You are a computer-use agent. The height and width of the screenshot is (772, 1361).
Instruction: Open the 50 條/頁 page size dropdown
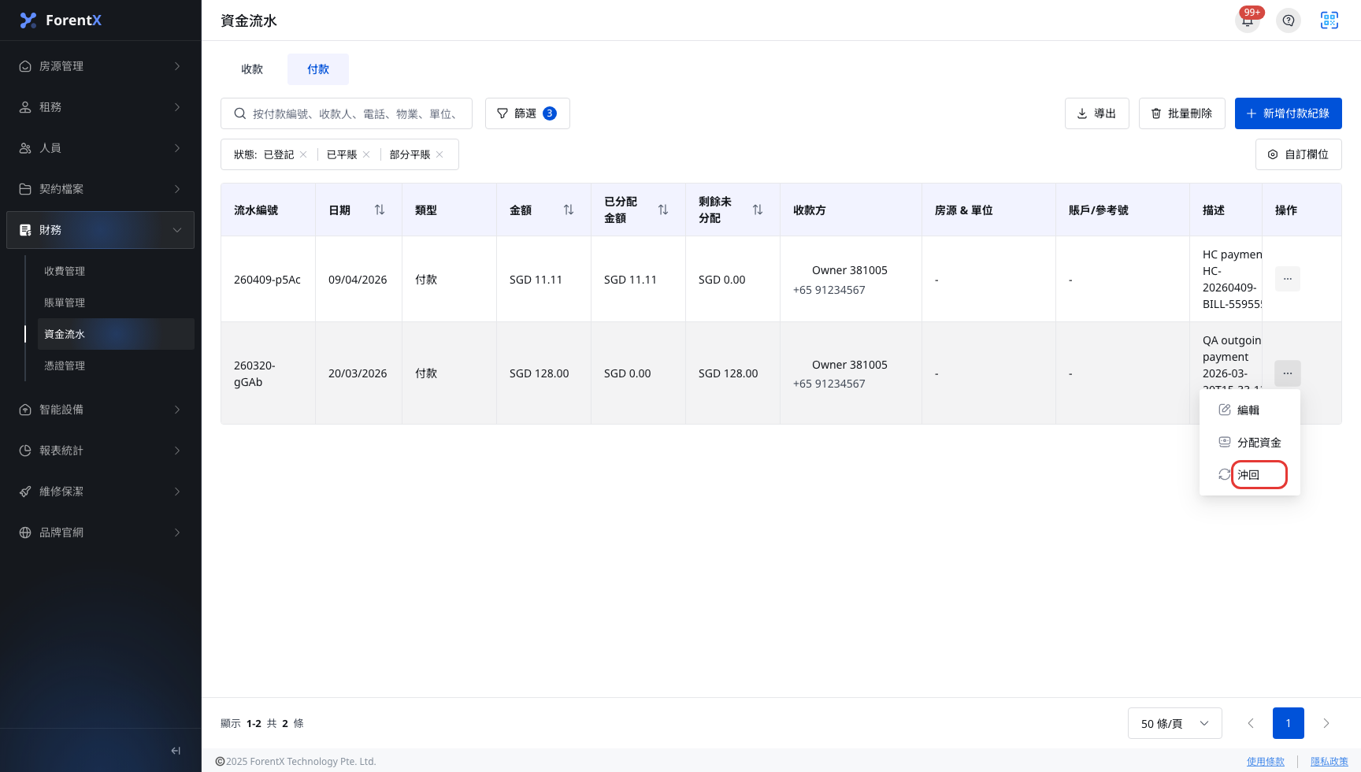point(1175,723)
